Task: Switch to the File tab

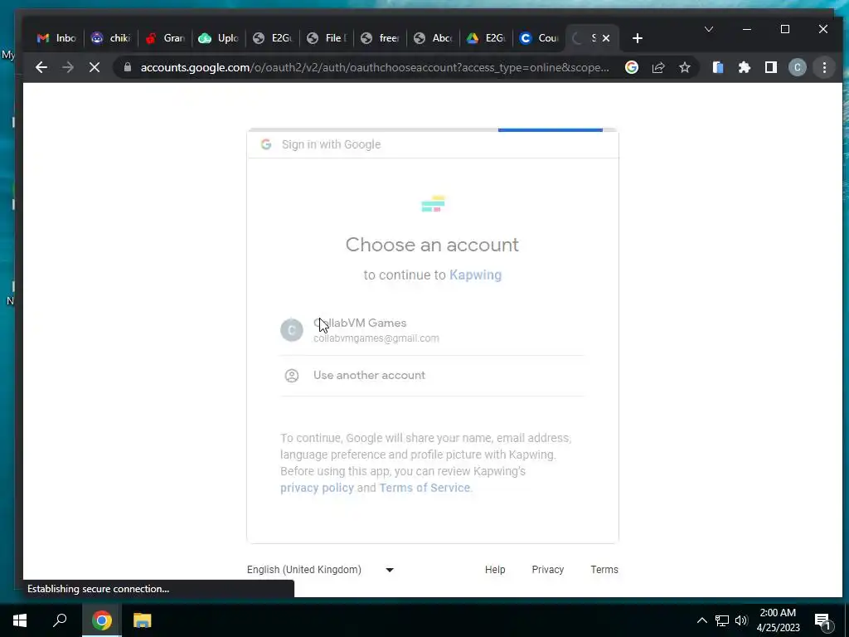Action: pos(327,38)
